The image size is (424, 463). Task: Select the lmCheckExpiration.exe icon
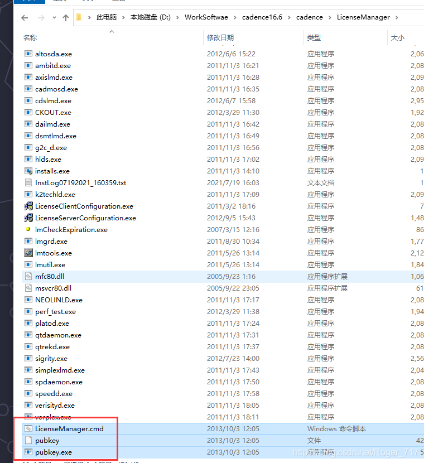point(28,230)
